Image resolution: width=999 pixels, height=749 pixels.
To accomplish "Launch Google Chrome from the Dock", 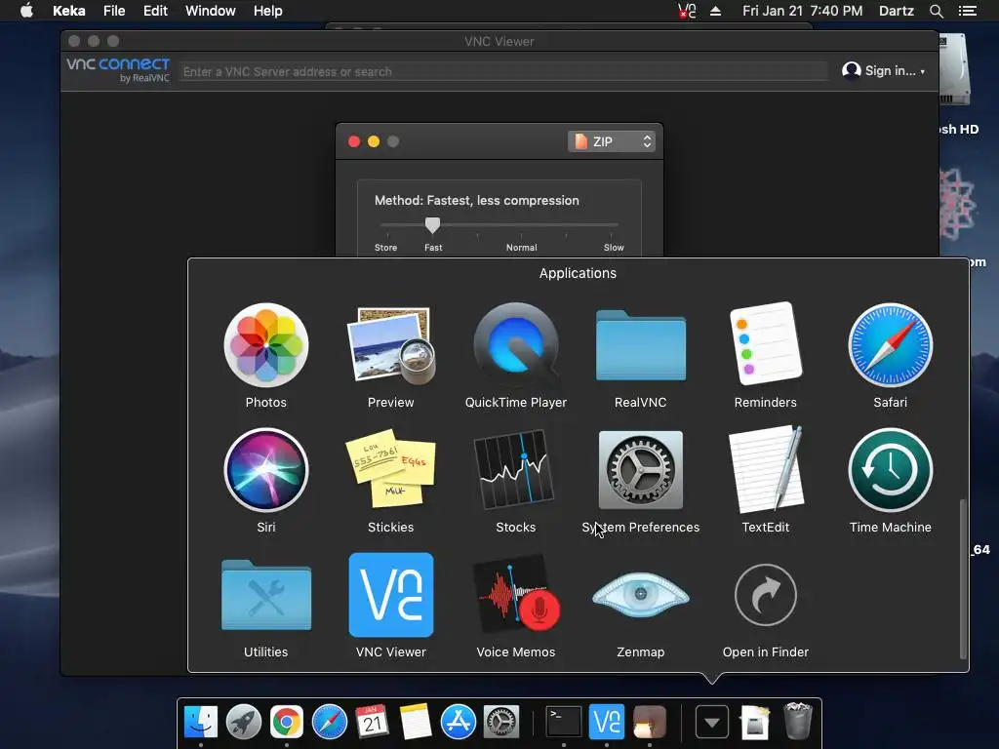I will (x=287, y=723).
